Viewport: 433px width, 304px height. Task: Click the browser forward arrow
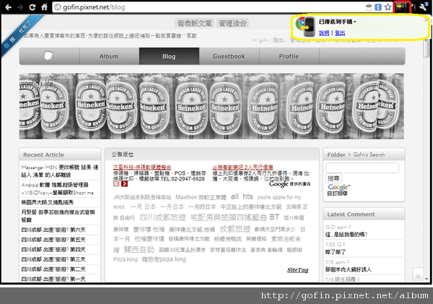(20, 7)
